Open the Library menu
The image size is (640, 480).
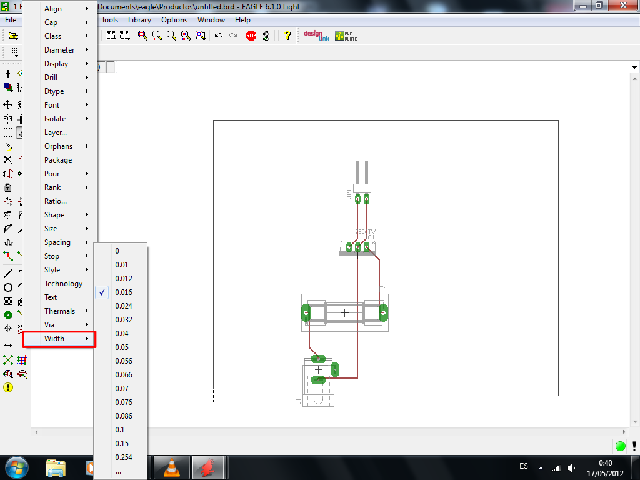click(139, 20)
